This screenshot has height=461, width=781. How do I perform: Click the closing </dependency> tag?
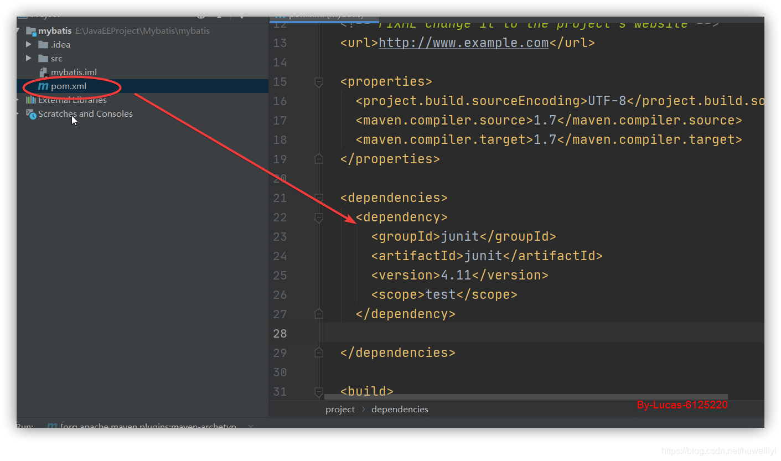[406, 314]
